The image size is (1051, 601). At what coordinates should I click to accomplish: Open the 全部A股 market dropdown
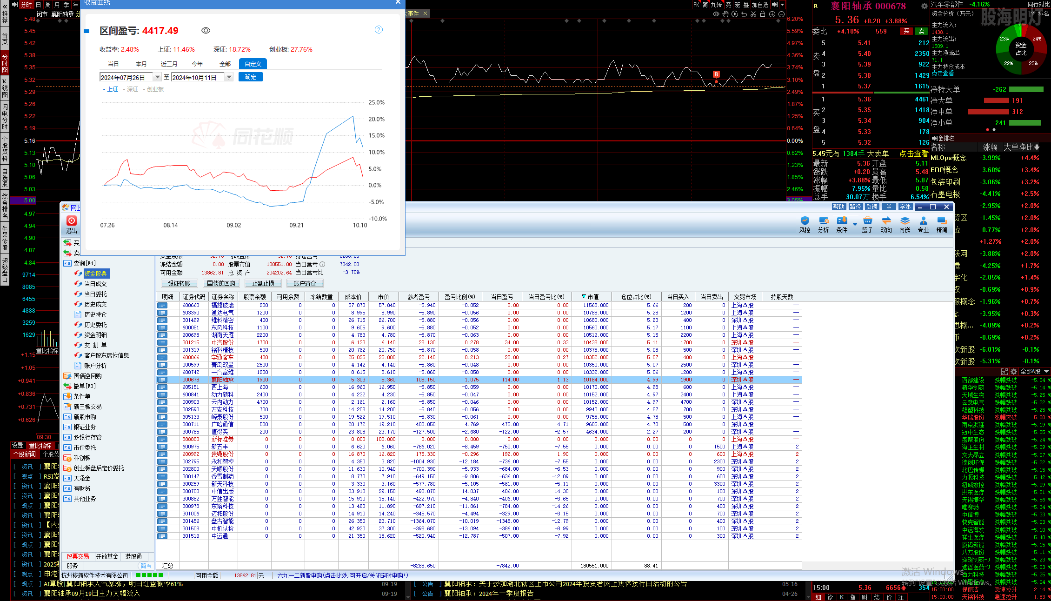coord(1035,372)
